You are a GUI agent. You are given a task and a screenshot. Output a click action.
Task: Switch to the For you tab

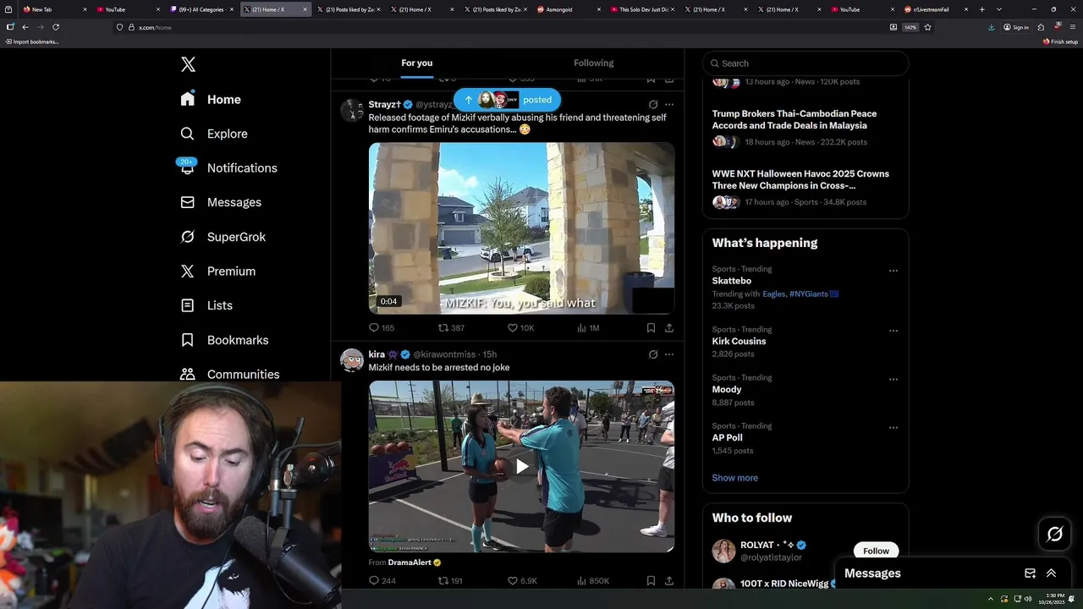416,63
